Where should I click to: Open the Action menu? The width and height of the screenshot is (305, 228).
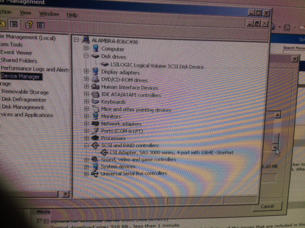(x=6, y=12)
